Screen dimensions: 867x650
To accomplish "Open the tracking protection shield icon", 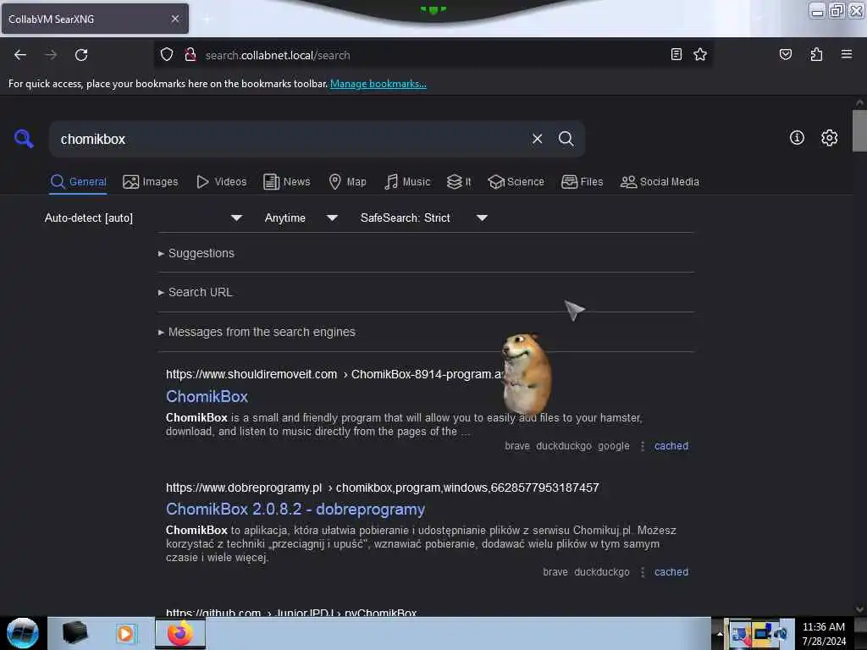I will pyautogui.click(x=167, y=55).
